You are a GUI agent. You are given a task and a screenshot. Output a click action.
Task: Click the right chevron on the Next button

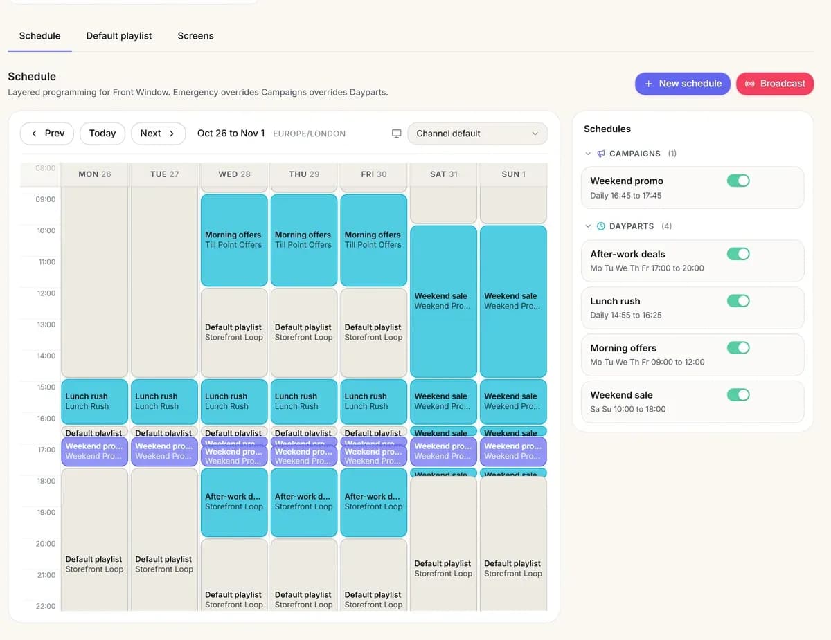[172, 134]
